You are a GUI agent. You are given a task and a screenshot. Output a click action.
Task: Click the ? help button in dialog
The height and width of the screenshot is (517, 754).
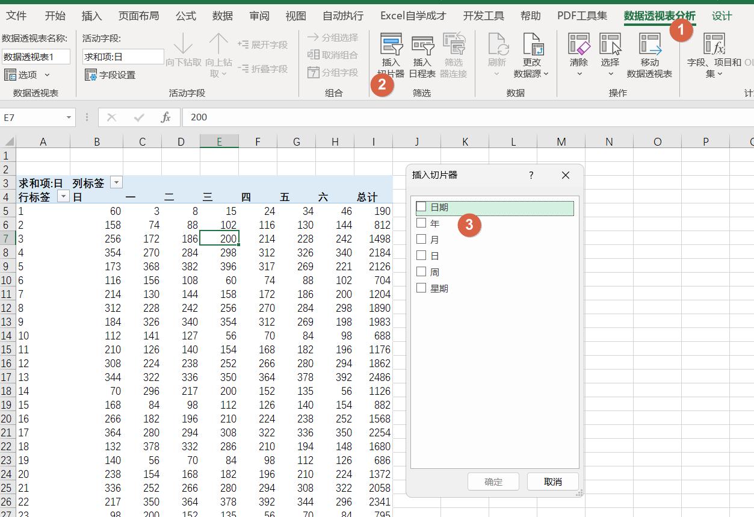tap(531, 175)
